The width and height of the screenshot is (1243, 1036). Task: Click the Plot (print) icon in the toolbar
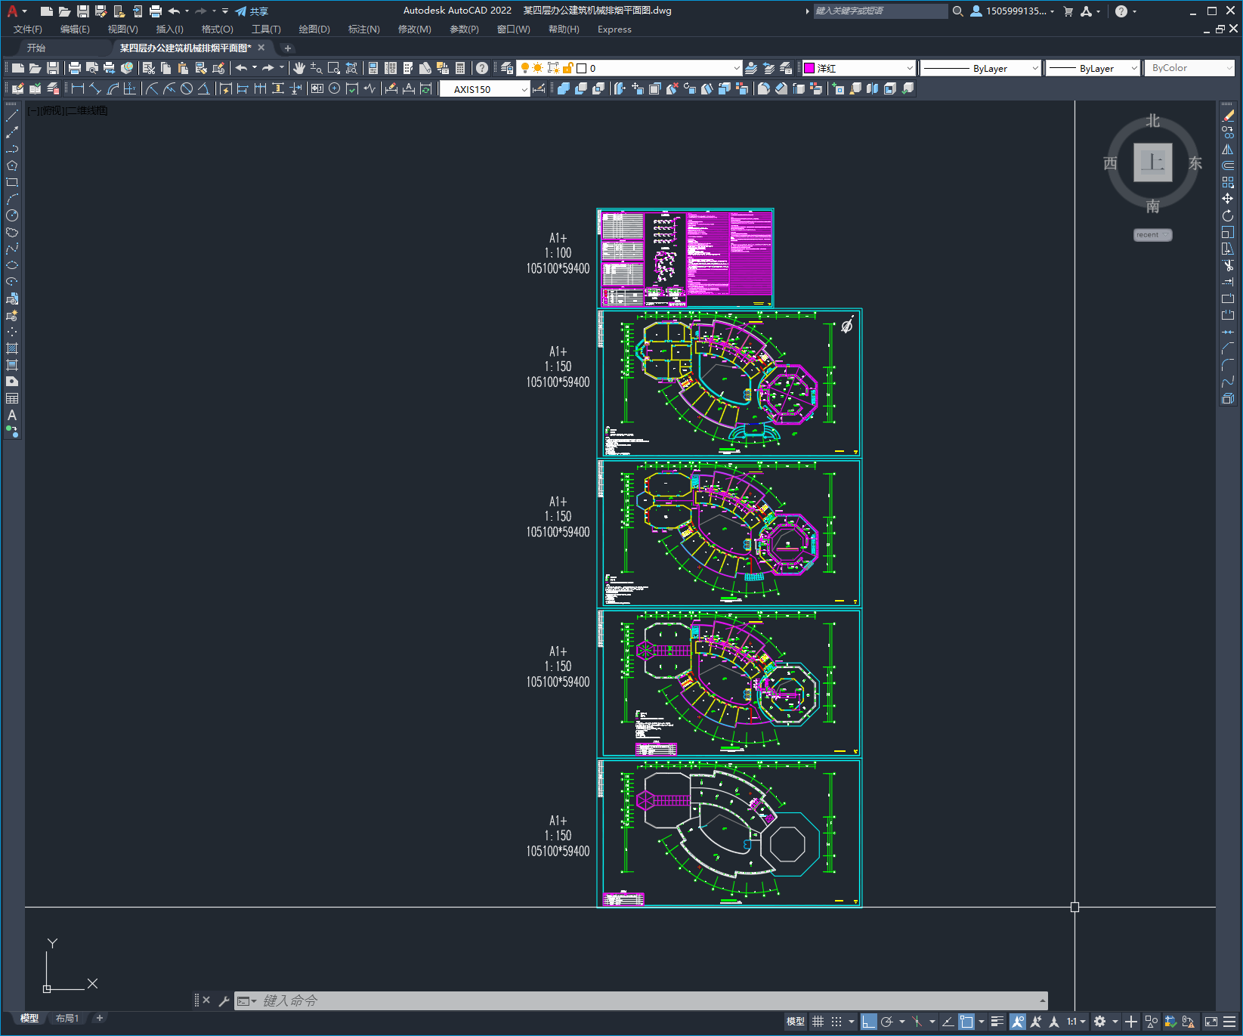tap(75, 68)
